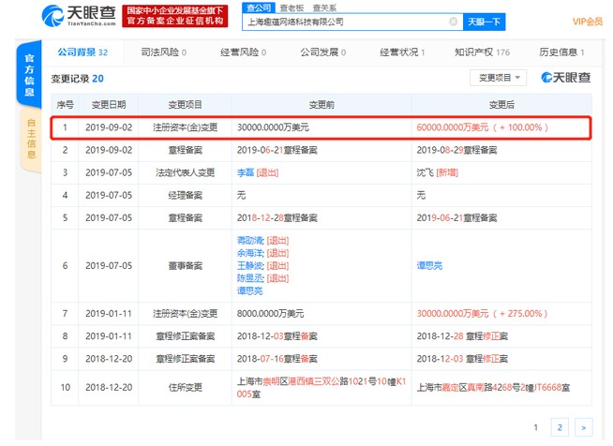Screen dimensions: 613x446
Task: Select the 查关系 search tab
Action: (x=324, y=7)
